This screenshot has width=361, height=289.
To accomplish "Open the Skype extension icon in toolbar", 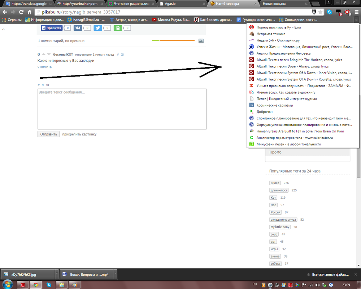I will [330, 12].
